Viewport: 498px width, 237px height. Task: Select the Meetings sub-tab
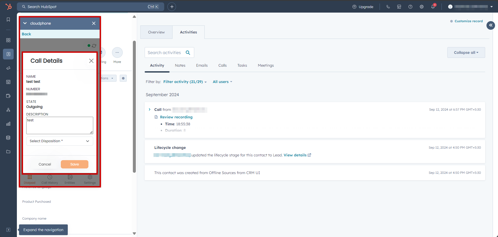click(266, 65)
